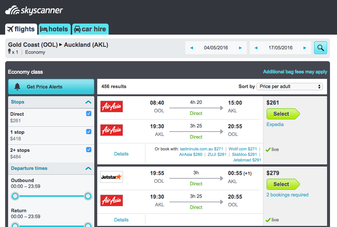Go to next return date after 17/05/2016
The image size is (337, 227).
[305, 48]
